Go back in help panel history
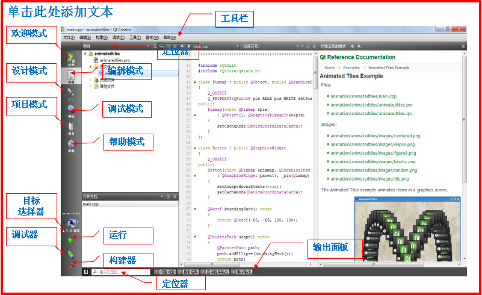The width and height of the screenshot is (482, 295). (x=352, y=46)
